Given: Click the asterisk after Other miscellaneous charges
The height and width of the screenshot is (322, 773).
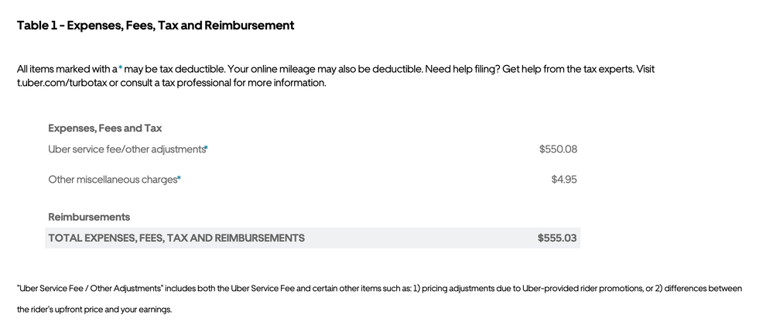Looking at the screenshot, I should [180, 179].
